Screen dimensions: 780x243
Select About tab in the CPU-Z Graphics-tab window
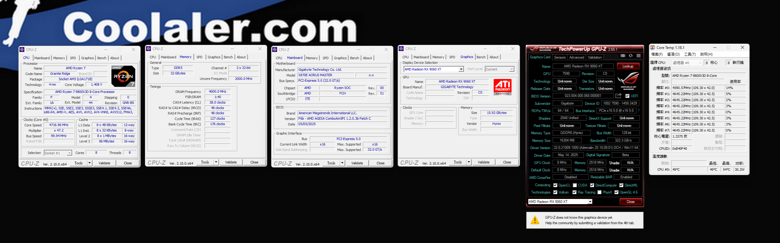coord(494,57)
